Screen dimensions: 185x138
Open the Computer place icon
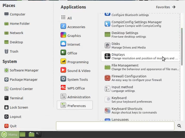click(6, 14)
